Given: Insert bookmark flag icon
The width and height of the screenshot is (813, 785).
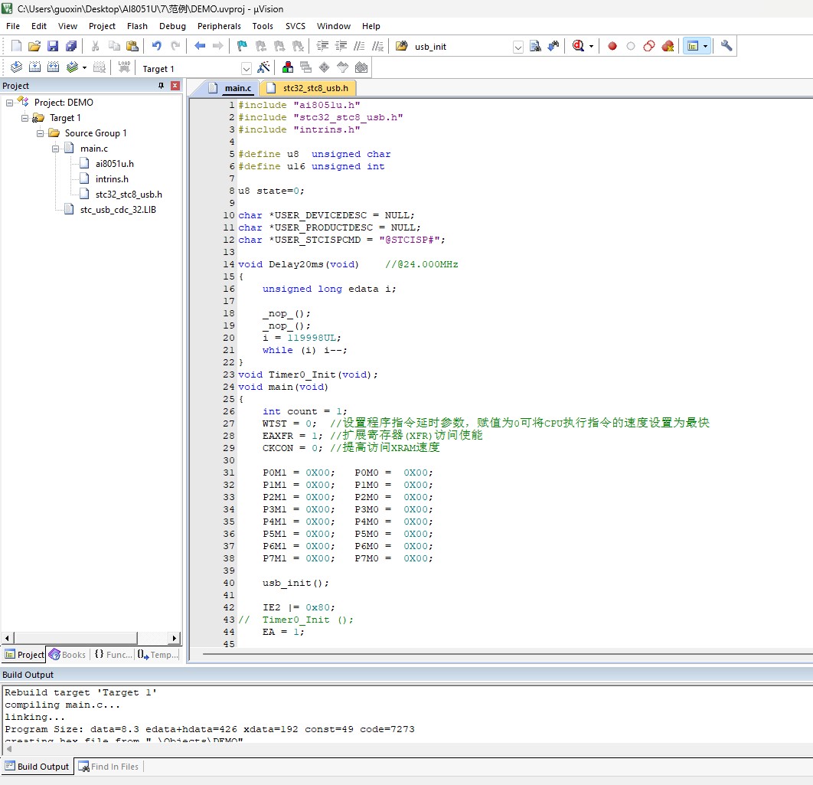Looking at the screenshot, I should click(242, 46).
